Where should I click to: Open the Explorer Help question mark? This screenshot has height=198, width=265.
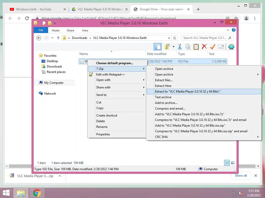(x=234, y=30)
